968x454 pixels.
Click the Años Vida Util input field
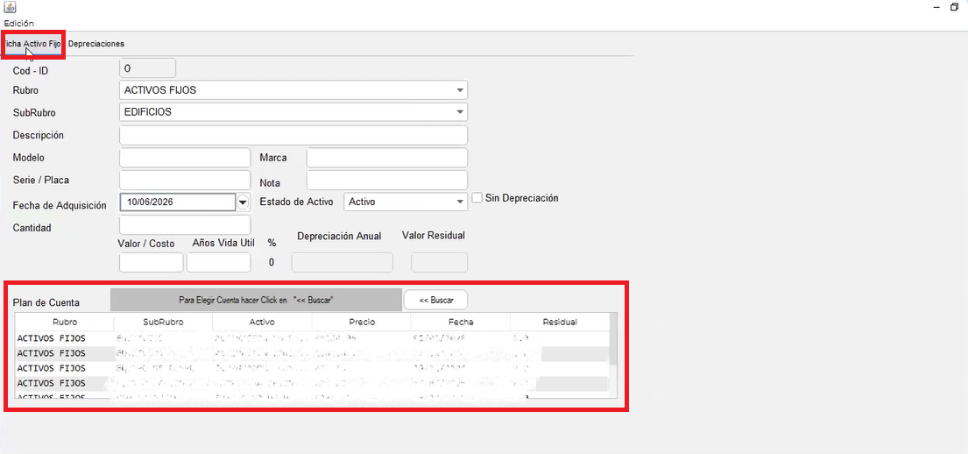[x=218, y=262]
